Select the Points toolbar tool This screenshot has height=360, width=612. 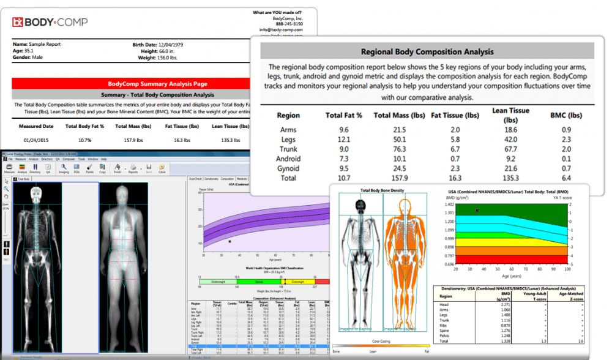pyautogui.click(x=89, y=168)
